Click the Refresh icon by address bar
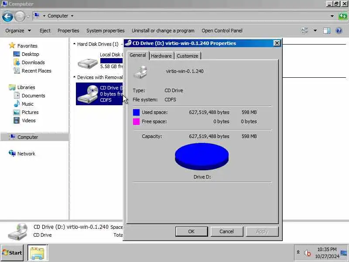The image size is (349, 262). (x=343, y=16)
